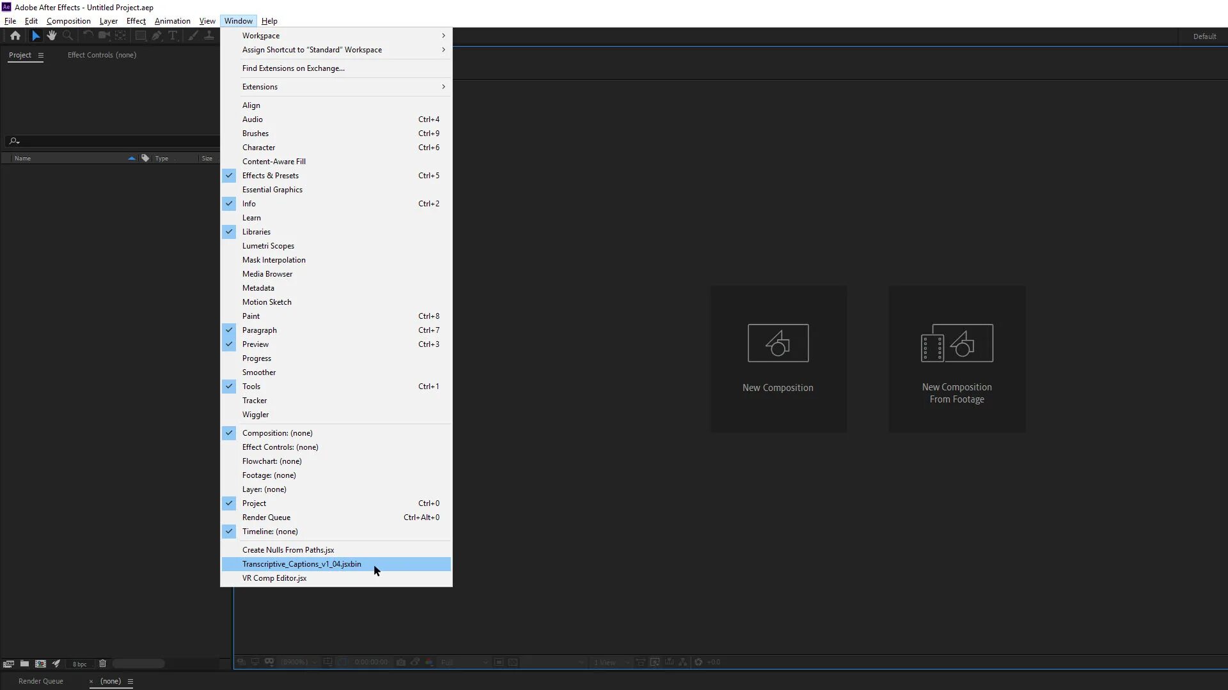Select the Selection arrow tool
The height and width of the screenshot is (690, 1228).
point(36,36)
